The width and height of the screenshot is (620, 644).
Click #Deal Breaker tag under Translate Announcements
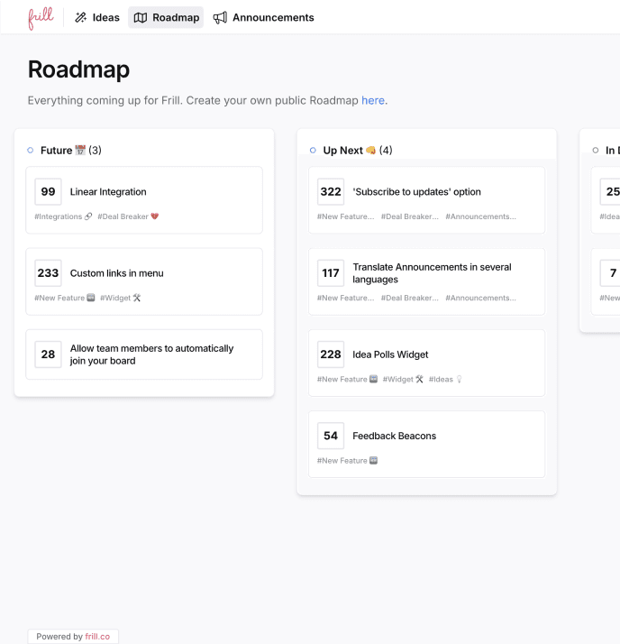coord(410,298)
